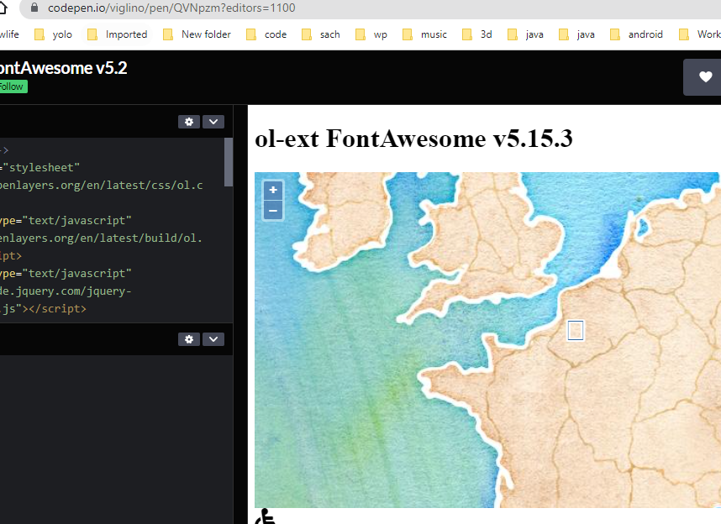
Task: Select the wheelchair accessibility icon below the map
Action: click(x=265, y=519)
